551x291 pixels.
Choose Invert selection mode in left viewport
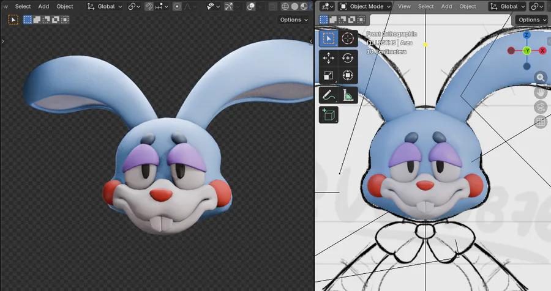coord(56,20)
